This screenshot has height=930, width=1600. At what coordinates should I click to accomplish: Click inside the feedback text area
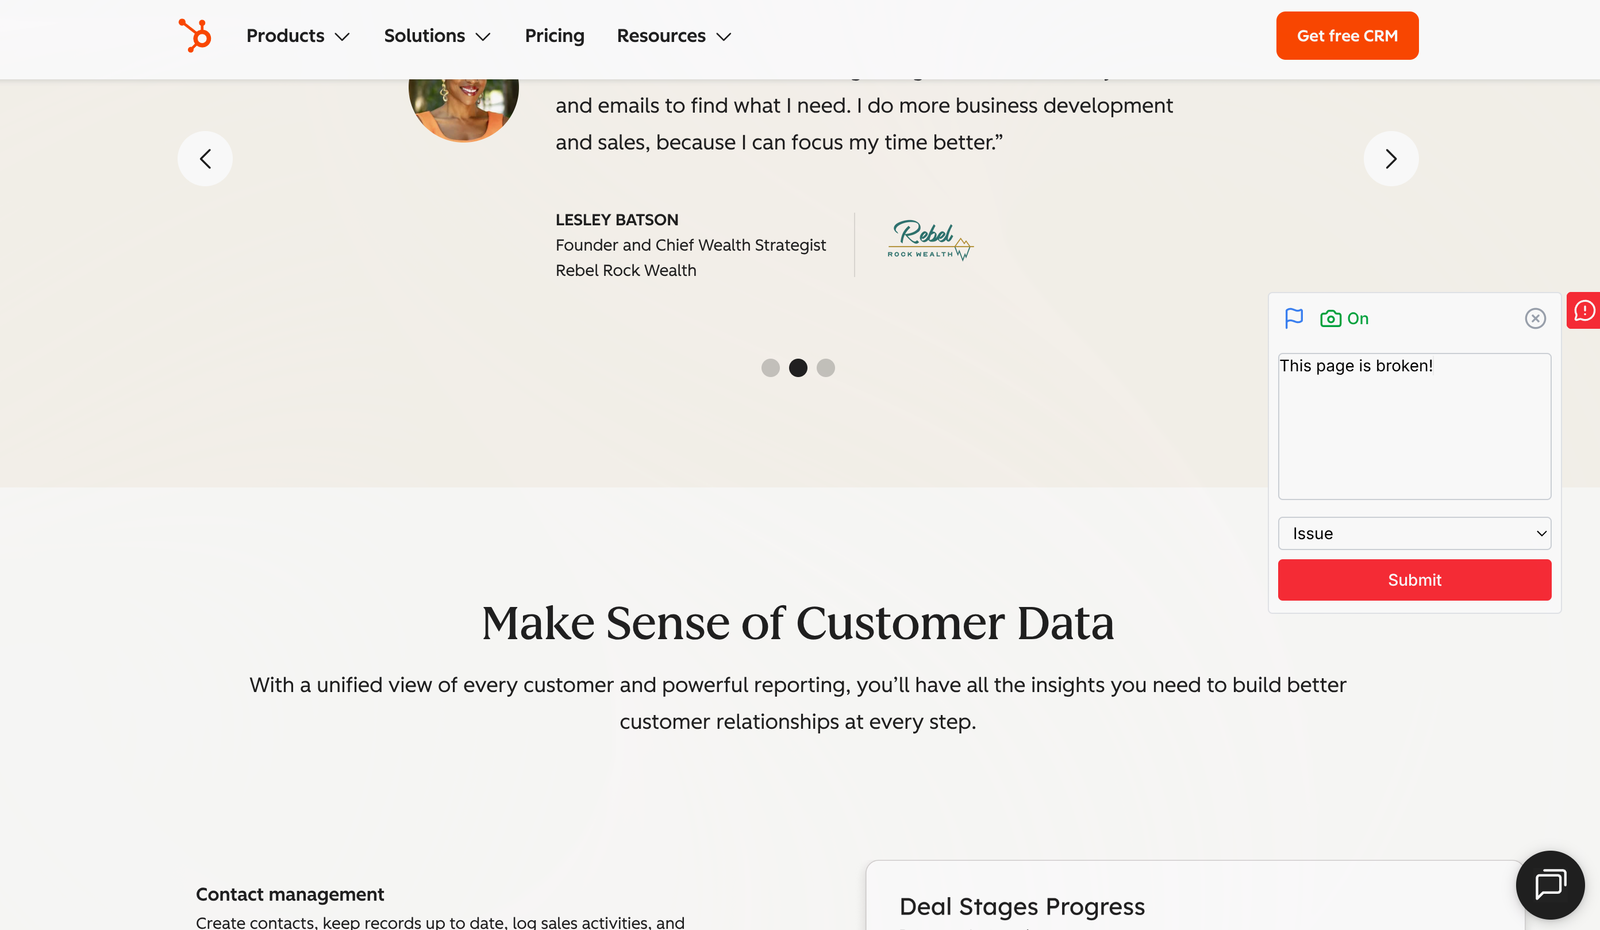pyautogui.click(x=1414, y=425)
